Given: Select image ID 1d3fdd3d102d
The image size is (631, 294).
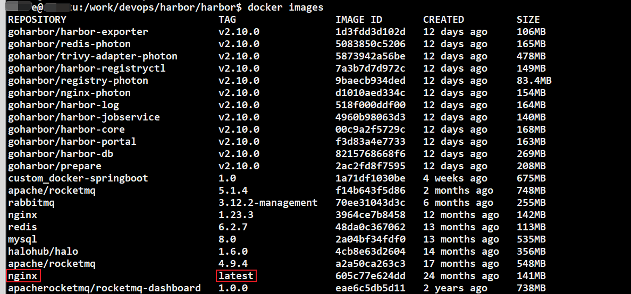Looking at the screenshot, I should pos(371,32).
